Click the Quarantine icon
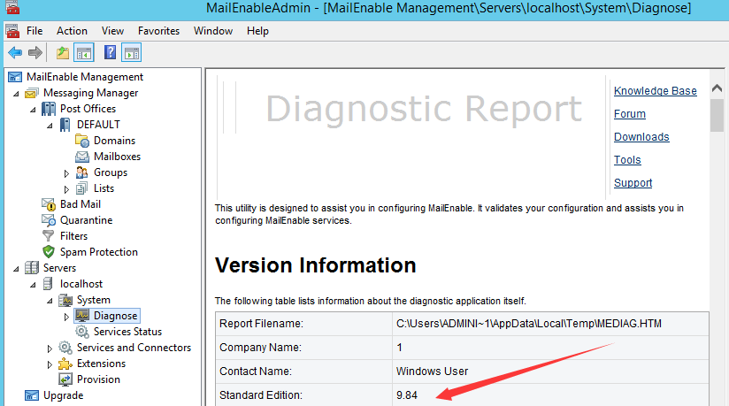 49,220
